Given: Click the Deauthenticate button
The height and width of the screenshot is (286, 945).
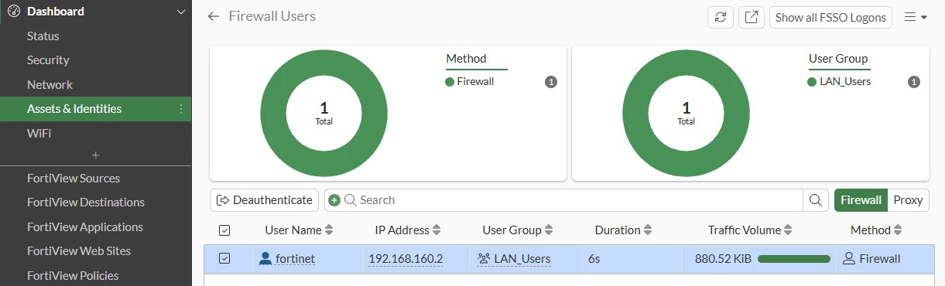Looking at the screenshot, I should coord(264,200).
